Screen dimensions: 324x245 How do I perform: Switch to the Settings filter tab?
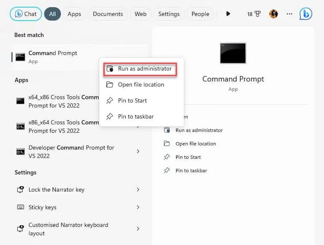pyautogui.click(x=169, y=14)
